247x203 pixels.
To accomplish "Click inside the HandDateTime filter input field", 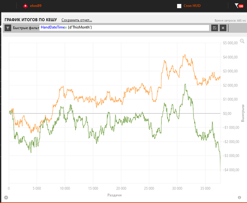I will tap(124, 28).
